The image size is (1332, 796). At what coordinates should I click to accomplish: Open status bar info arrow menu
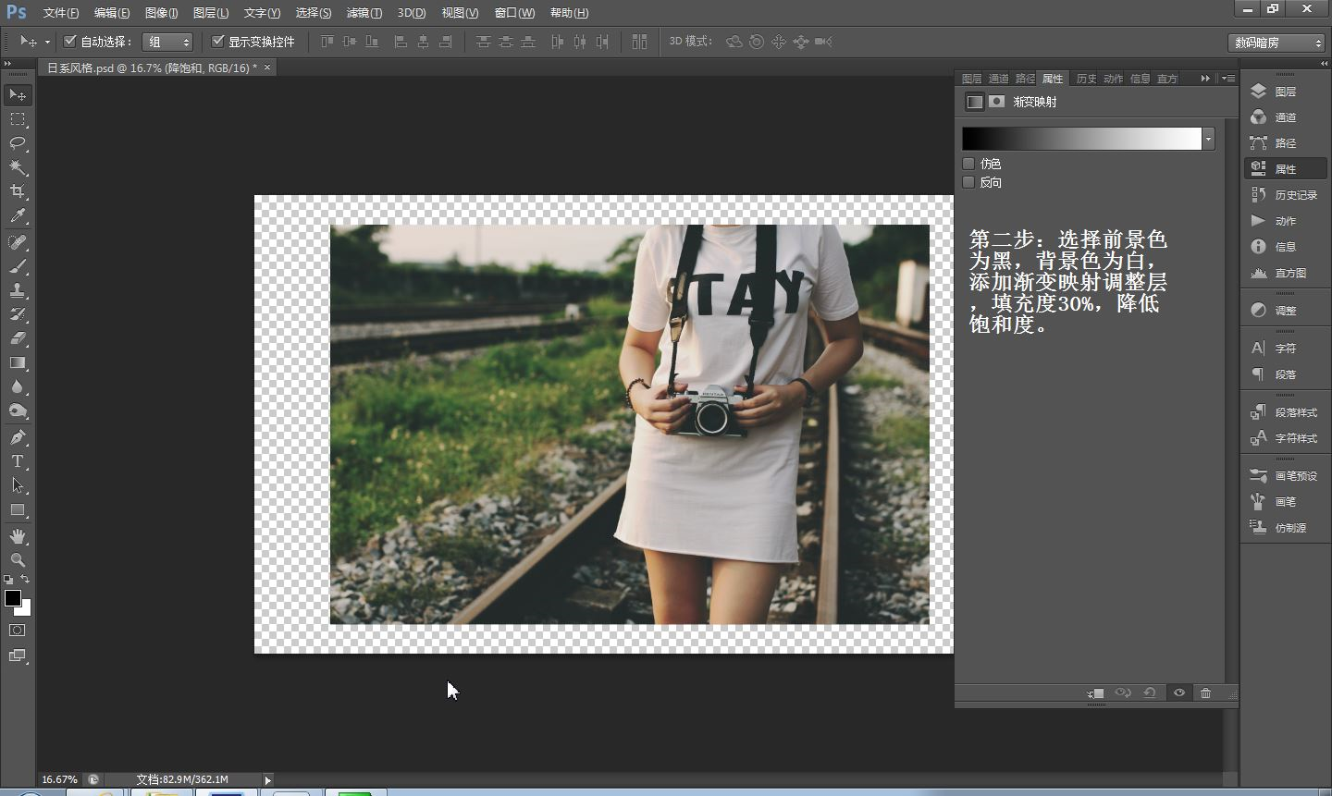(x=268, y=780)
